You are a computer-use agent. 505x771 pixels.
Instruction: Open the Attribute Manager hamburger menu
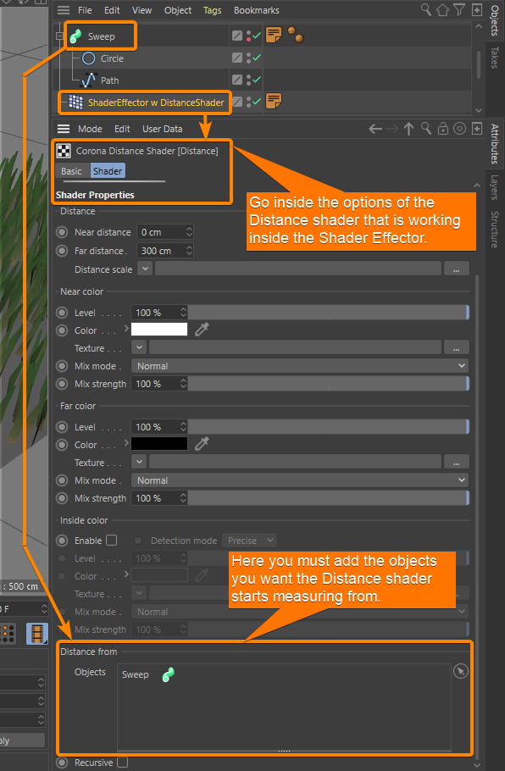(x=64, y=129)
